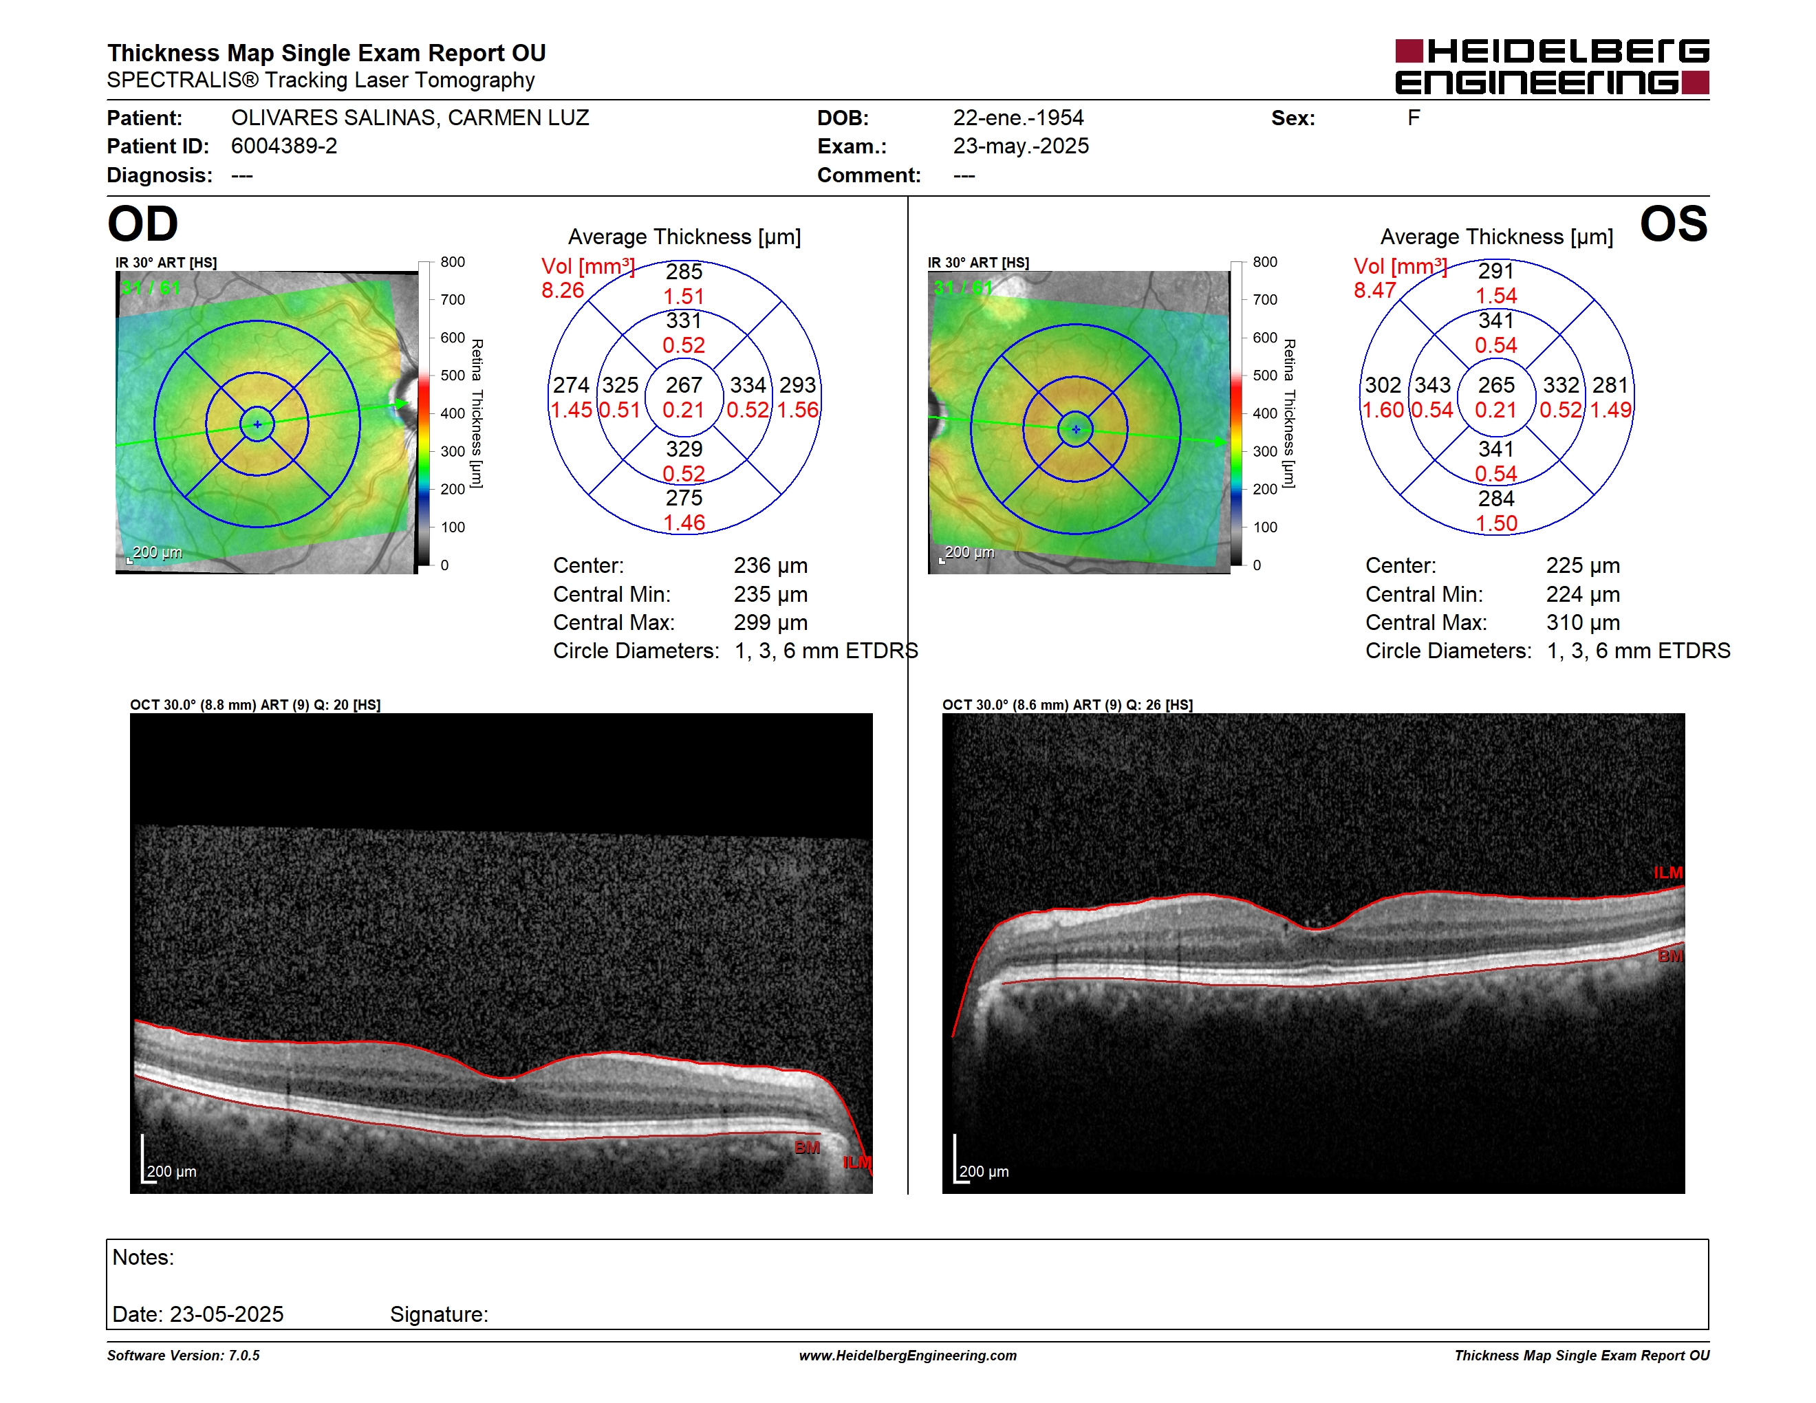Select the OD OCT B-scan image
Image resolution: width=1816 pixels, height=1403 pixels.
point(501,953)
